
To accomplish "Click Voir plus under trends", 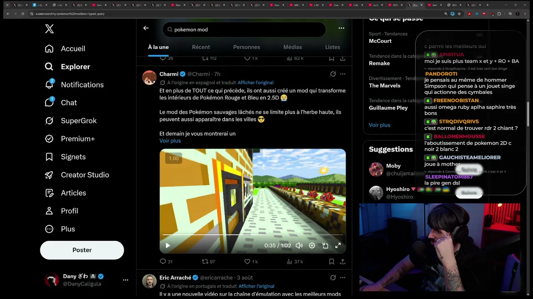I will [x=379, y=125].
